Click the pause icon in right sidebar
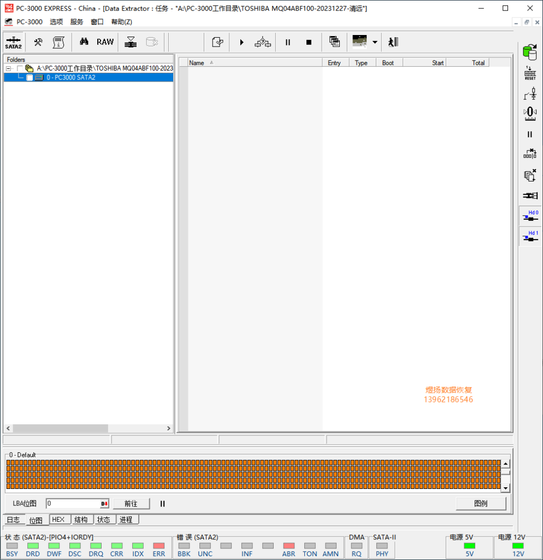This screenshot has height=560, width=543. (530, 135)
